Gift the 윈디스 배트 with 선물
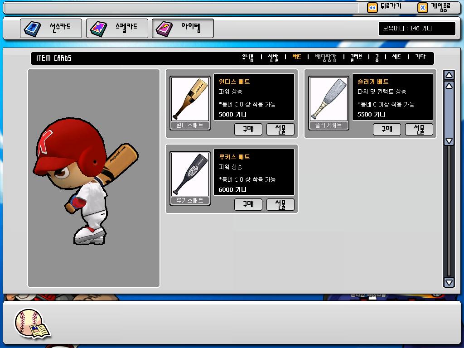 pyautogui.click(x=280, y=129)
